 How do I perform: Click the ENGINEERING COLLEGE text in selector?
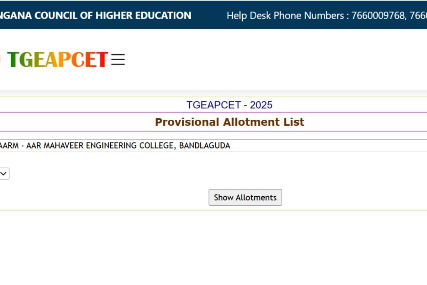coord(130,146)
